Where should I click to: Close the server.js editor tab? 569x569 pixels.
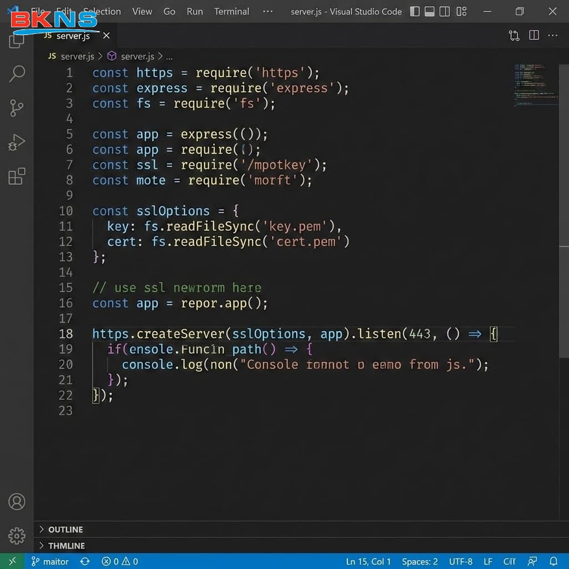[106, 36]
